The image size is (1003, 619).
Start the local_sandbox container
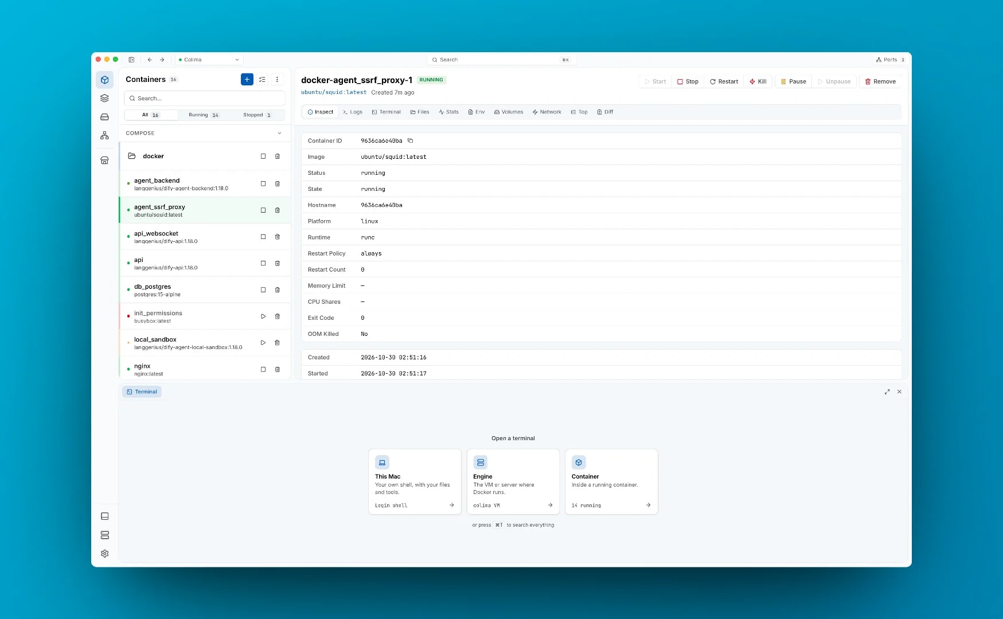click(263, 343)
